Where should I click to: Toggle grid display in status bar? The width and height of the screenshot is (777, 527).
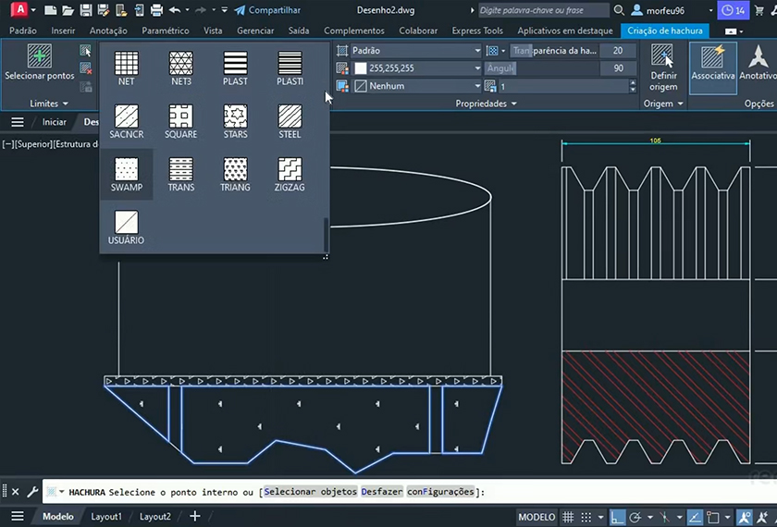tap(570, 517)
